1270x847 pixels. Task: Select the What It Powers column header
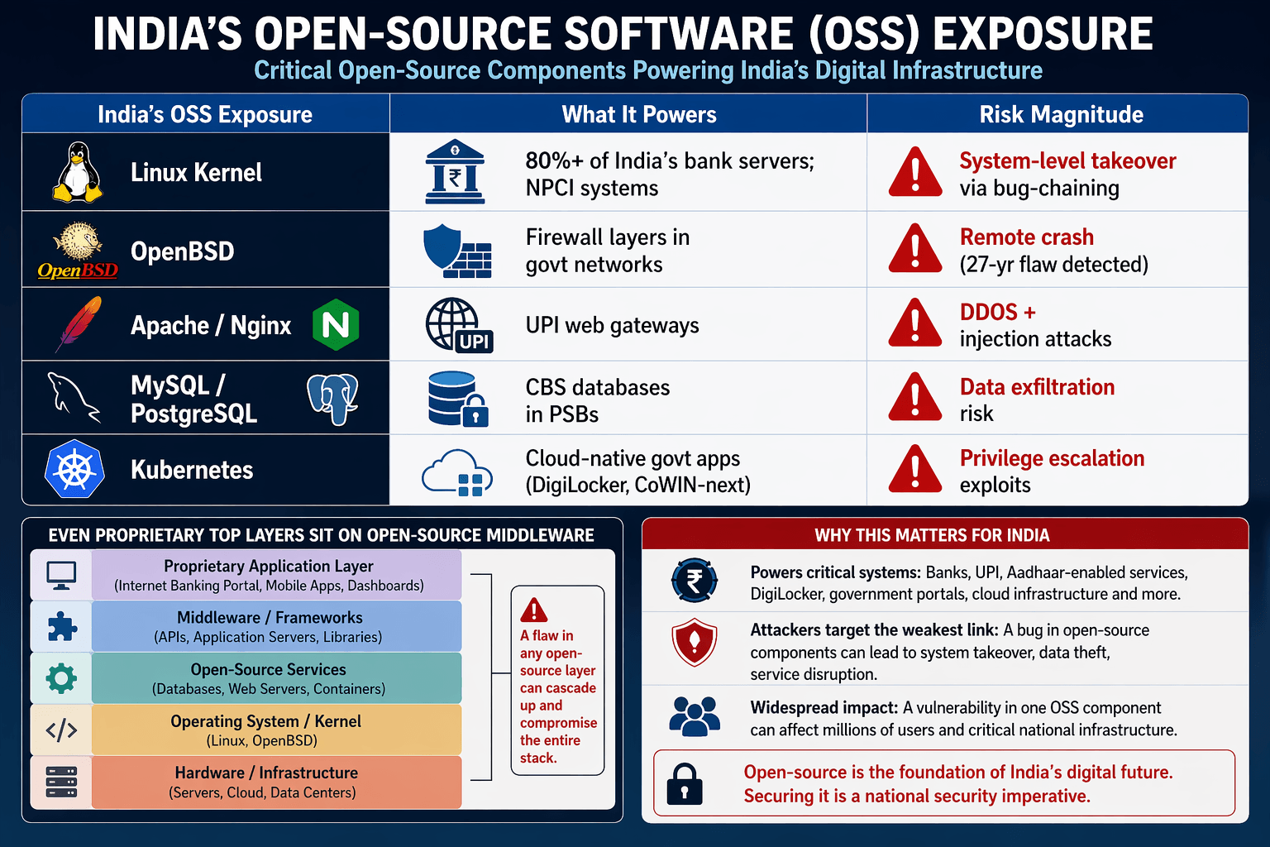point(638,114)
